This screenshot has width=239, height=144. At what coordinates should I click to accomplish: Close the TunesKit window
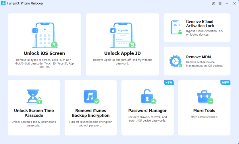234,3
